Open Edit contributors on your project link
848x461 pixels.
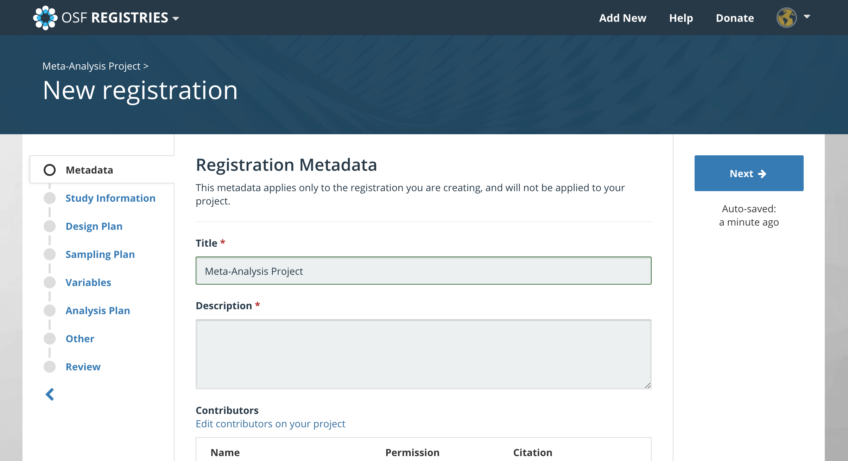[270, 424]
